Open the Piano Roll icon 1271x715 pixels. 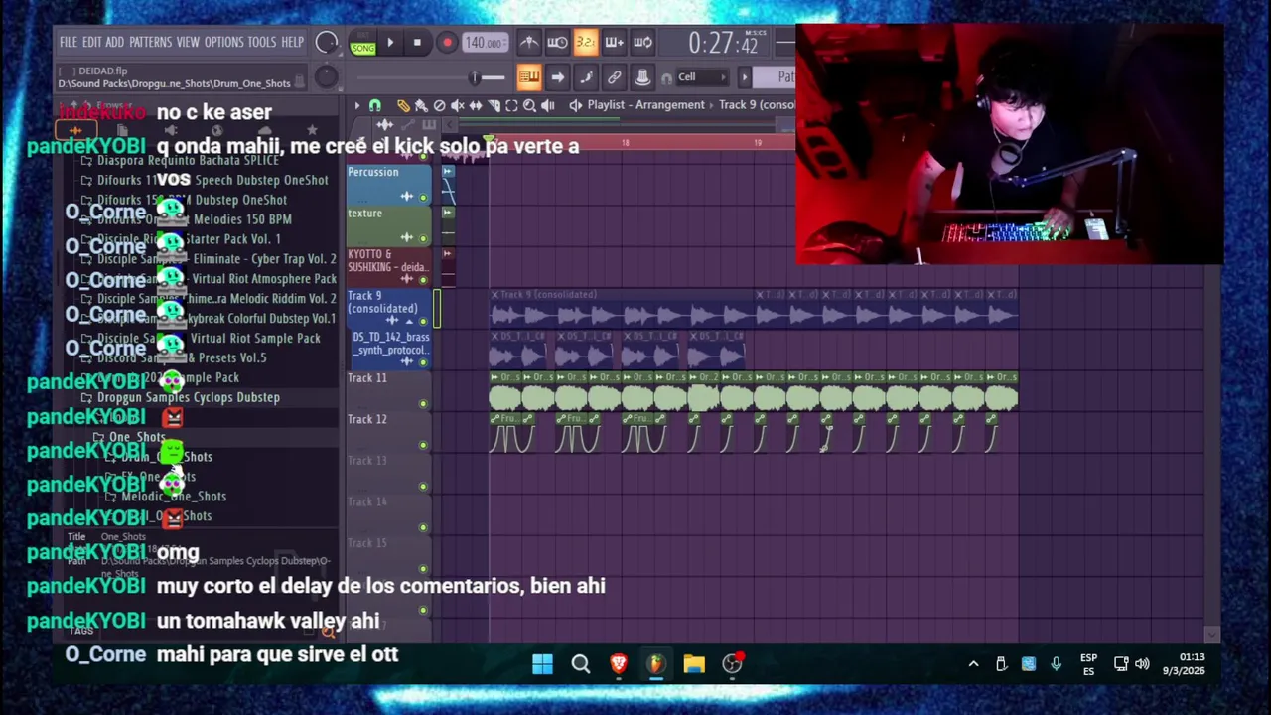tap(586, 77)
